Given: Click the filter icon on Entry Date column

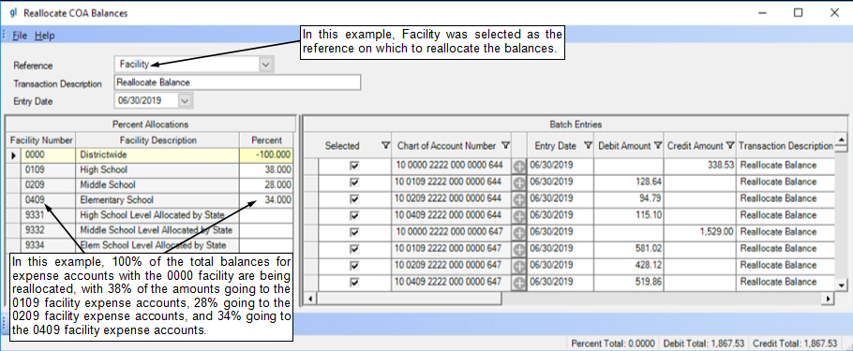Looking at the screenshot, I should [588, 146].
